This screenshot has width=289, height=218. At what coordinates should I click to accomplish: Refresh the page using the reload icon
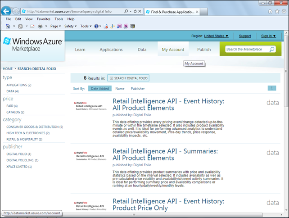135,11
